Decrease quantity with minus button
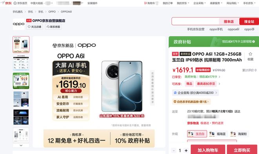Viewport: 259px width, 154px height. pyautogui.click(x=173, y=150)
